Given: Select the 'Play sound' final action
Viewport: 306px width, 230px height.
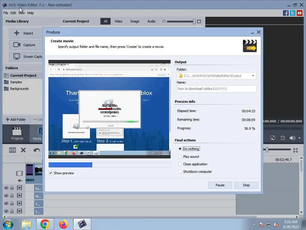Looking at the screenshot, I should point(180,156).
